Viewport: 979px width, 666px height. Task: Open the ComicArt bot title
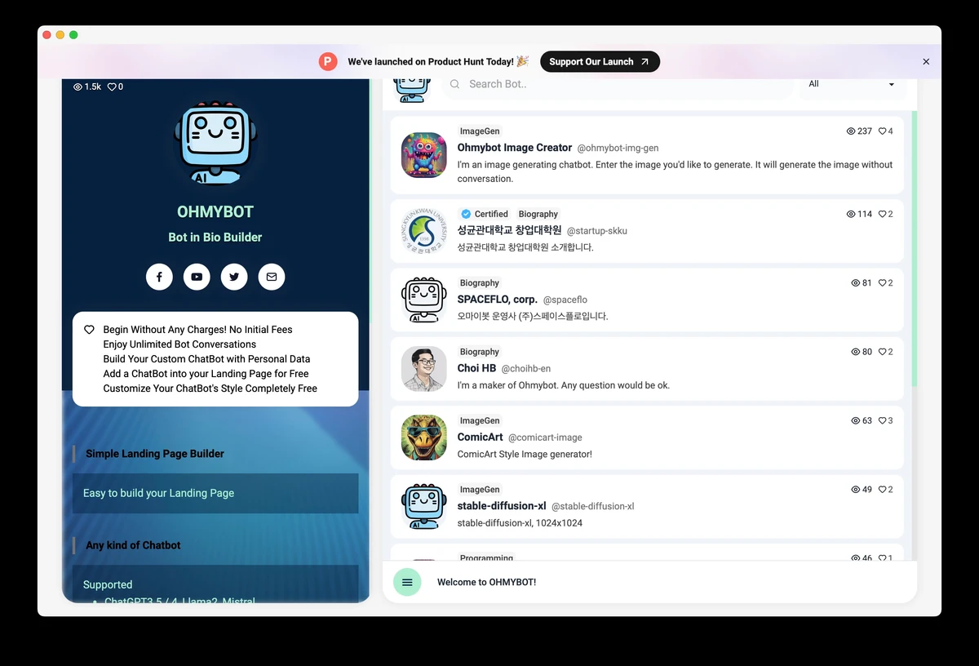click(481, 437)
